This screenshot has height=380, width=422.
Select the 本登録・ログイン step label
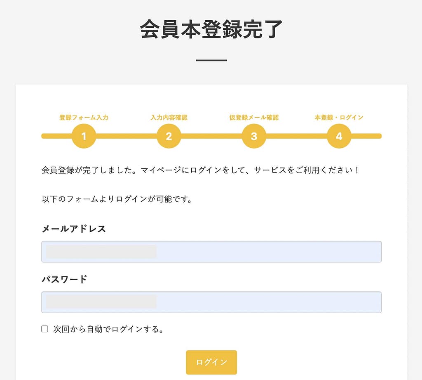pos(339,117)
